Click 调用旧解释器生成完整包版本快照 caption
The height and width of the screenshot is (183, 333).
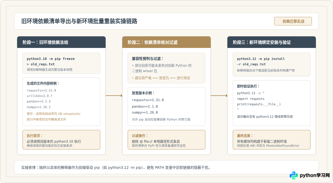tap(49, 70)
